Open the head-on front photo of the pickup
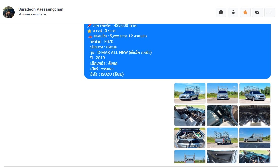Screen dimensions: 278x167 [222, 93]
